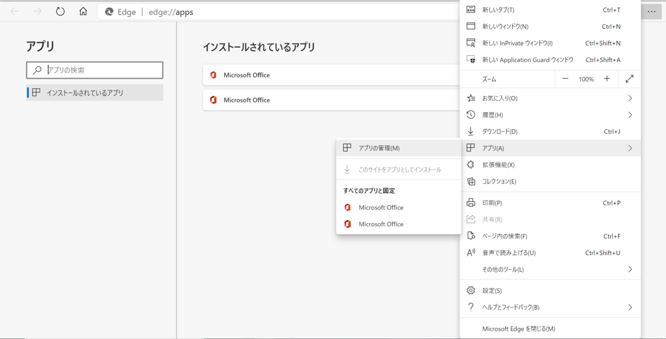Screen dimensions: 666x339
Task: Click the Application Guard shield icon
Action: (x=471, y=59)
